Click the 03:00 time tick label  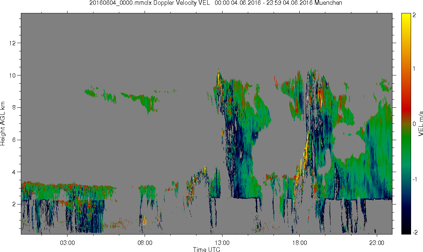point(67,243)
